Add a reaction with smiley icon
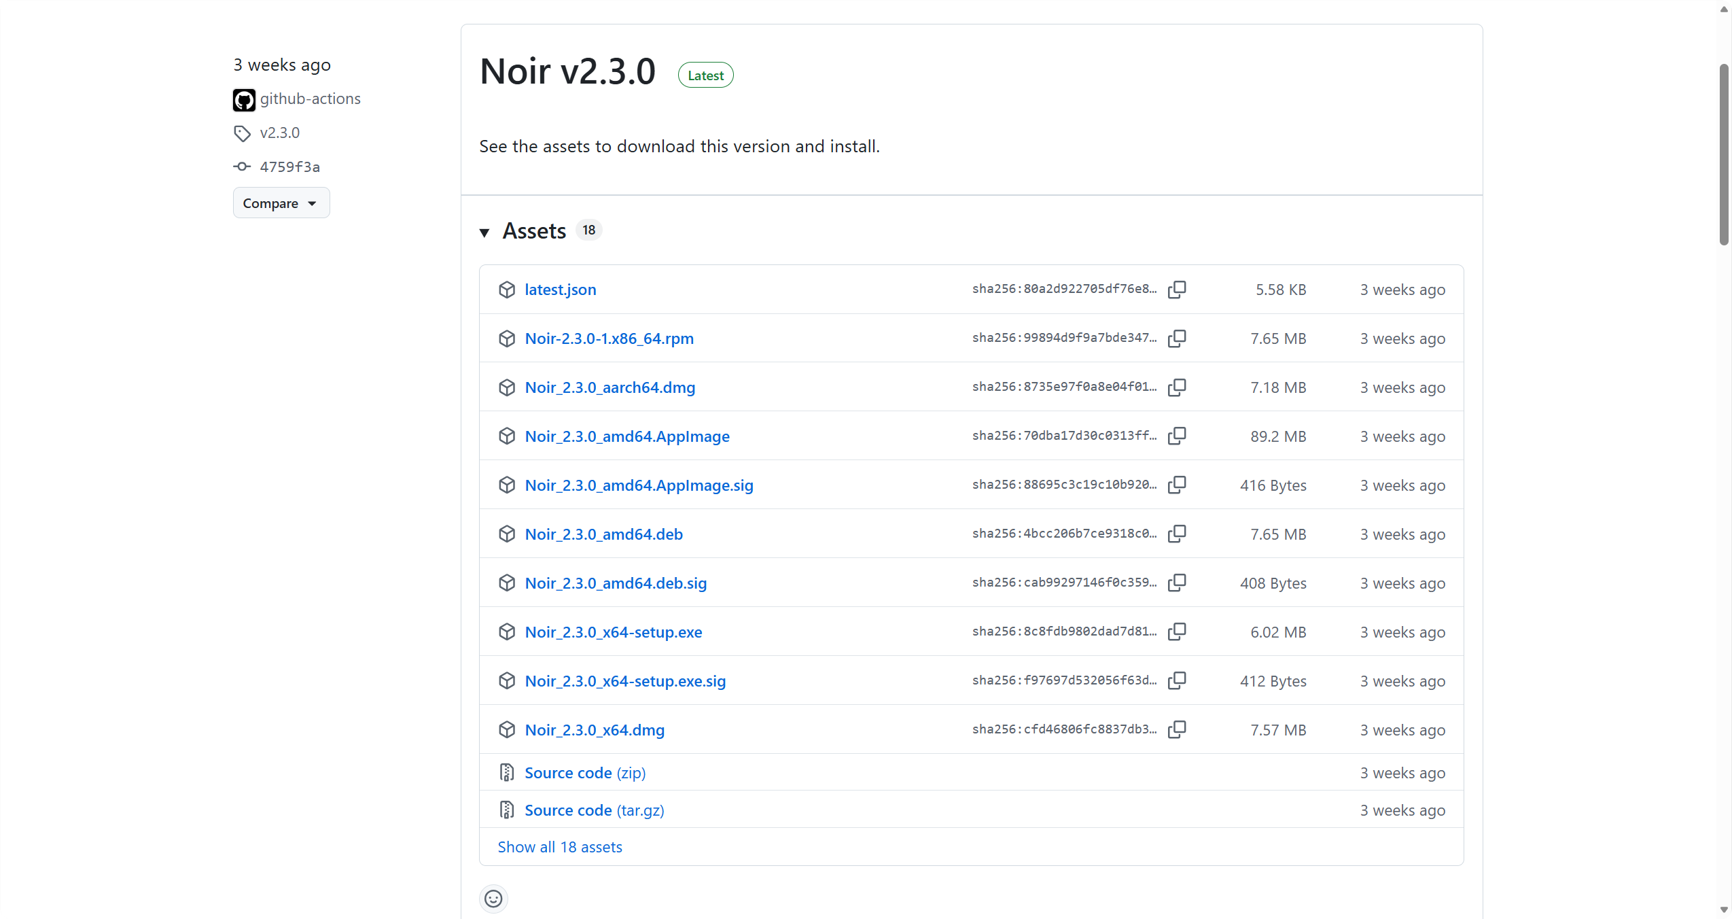Image resolution: width=1732 pixels, height=919 pixels. pos(493,899)
